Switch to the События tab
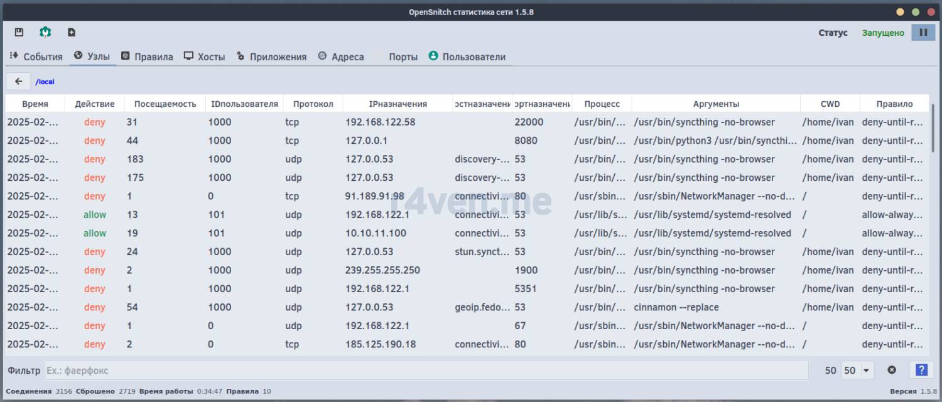Viewport: 942px width, 402px height. click(x=36, y=57)
